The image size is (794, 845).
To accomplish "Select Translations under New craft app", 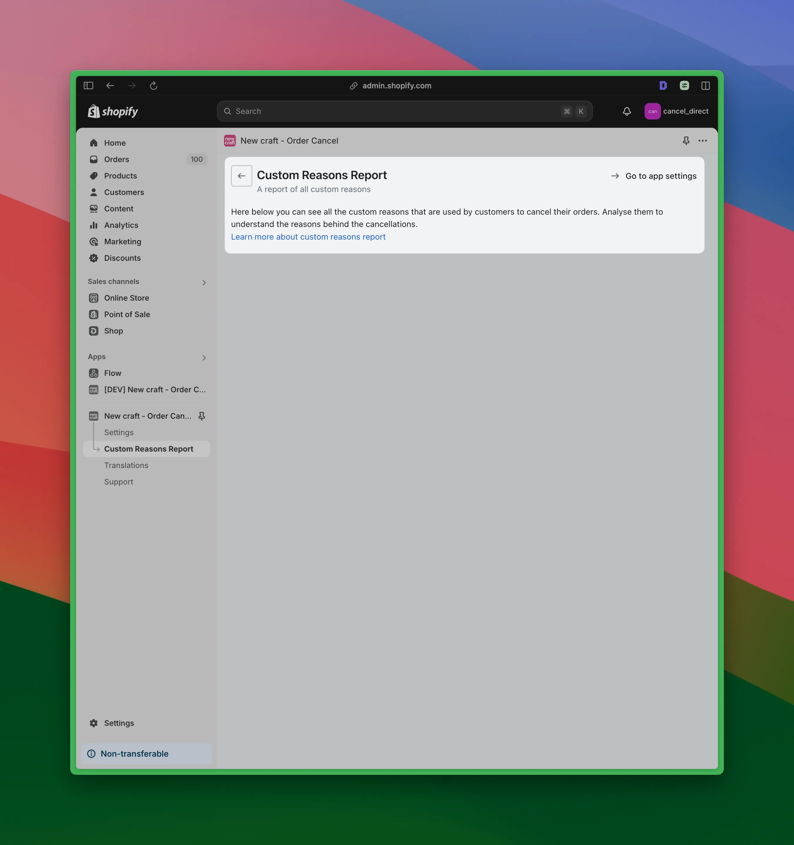I will [x=126, y=465].
